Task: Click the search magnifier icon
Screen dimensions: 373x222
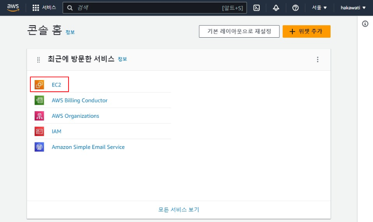Action: (69, 8)
